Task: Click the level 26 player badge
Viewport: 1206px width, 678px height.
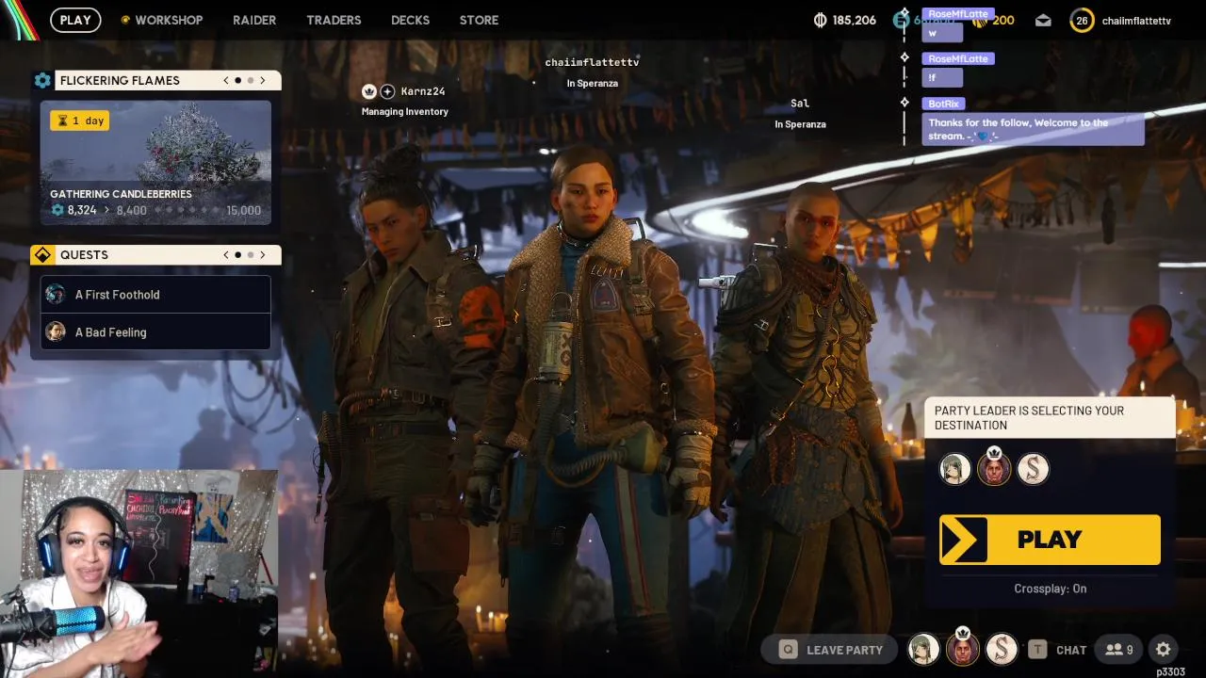Action: click(1082, 20)
